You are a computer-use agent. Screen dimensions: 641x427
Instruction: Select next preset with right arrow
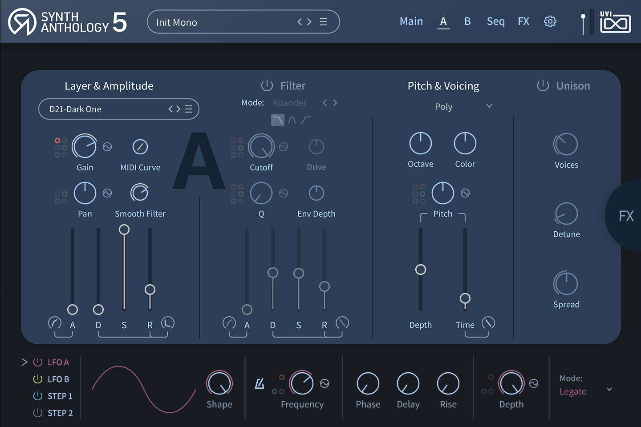309,22
